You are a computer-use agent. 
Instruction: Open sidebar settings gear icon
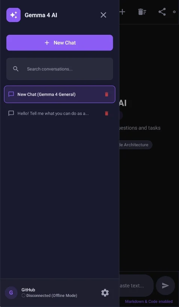(105, 293)
